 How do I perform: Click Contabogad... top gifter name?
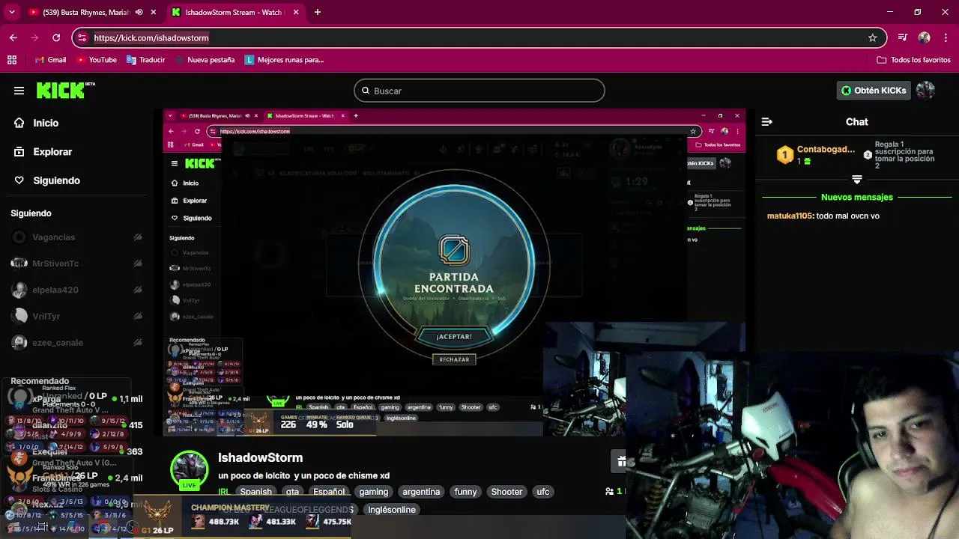[826, 149]
